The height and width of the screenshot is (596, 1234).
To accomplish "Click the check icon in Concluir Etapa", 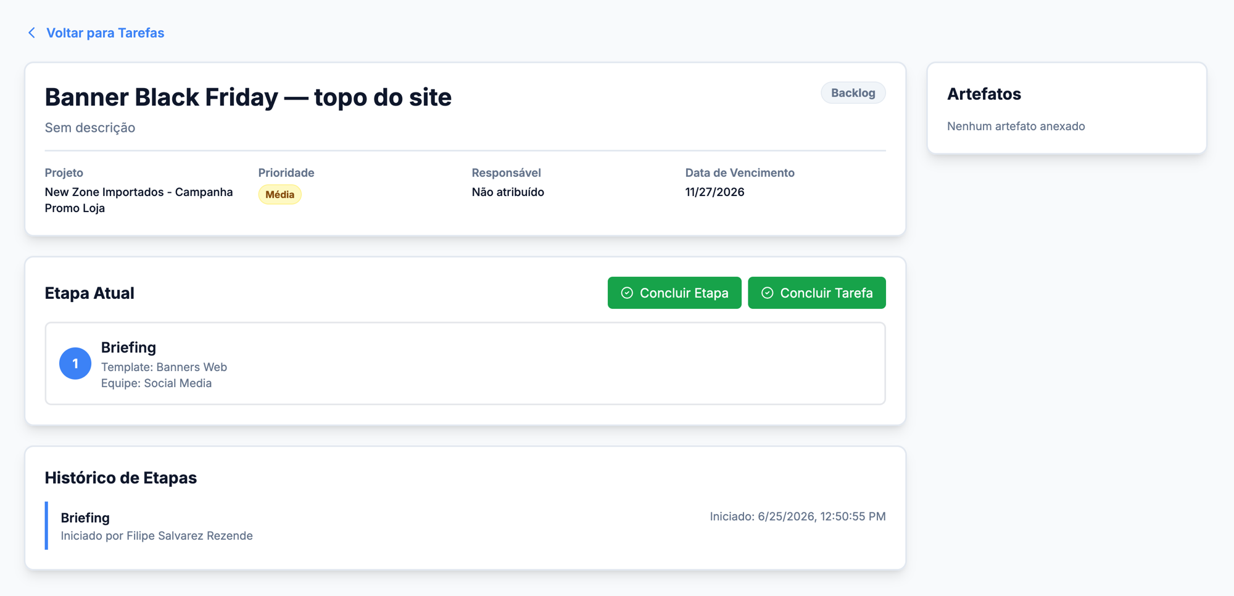I will tap(627, 293).
